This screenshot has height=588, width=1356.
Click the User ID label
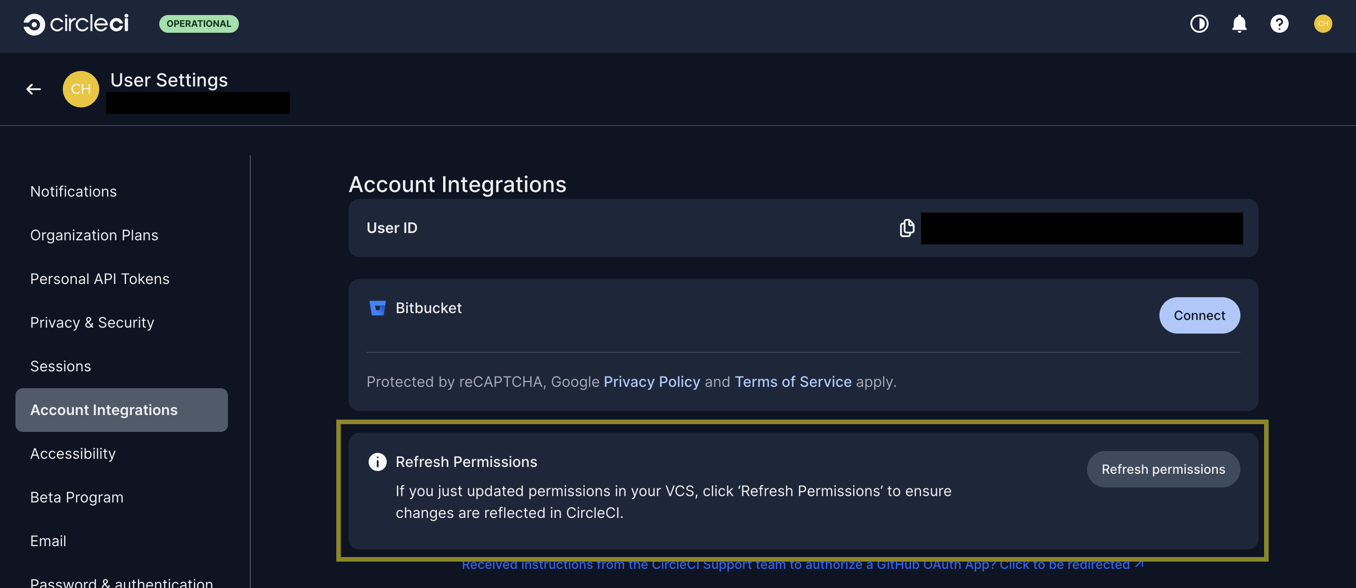tap(392, 228)
